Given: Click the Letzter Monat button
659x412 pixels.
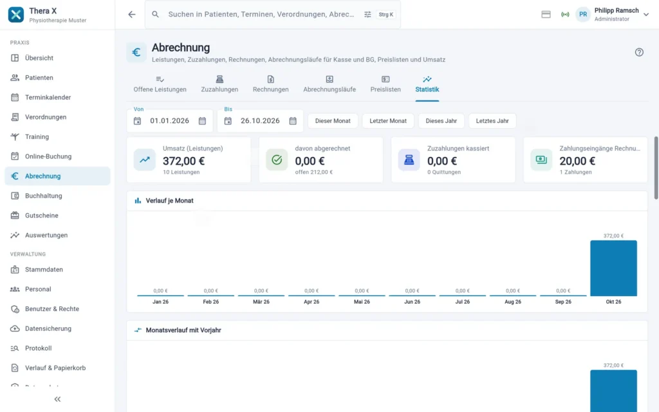Looking at the screenshot, I should [388, 121].
